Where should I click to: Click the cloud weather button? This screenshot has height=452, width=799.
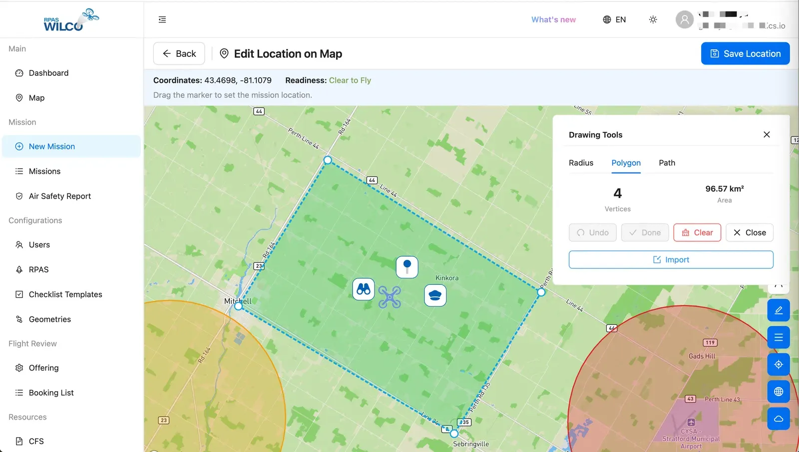pyautogui.click(x=779, y=419)
